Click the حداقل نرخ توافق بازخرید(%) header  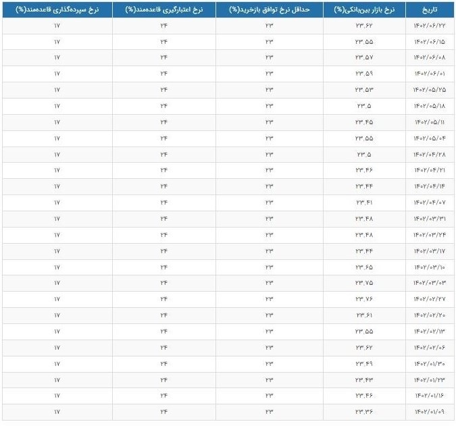[x=269, y=10]
